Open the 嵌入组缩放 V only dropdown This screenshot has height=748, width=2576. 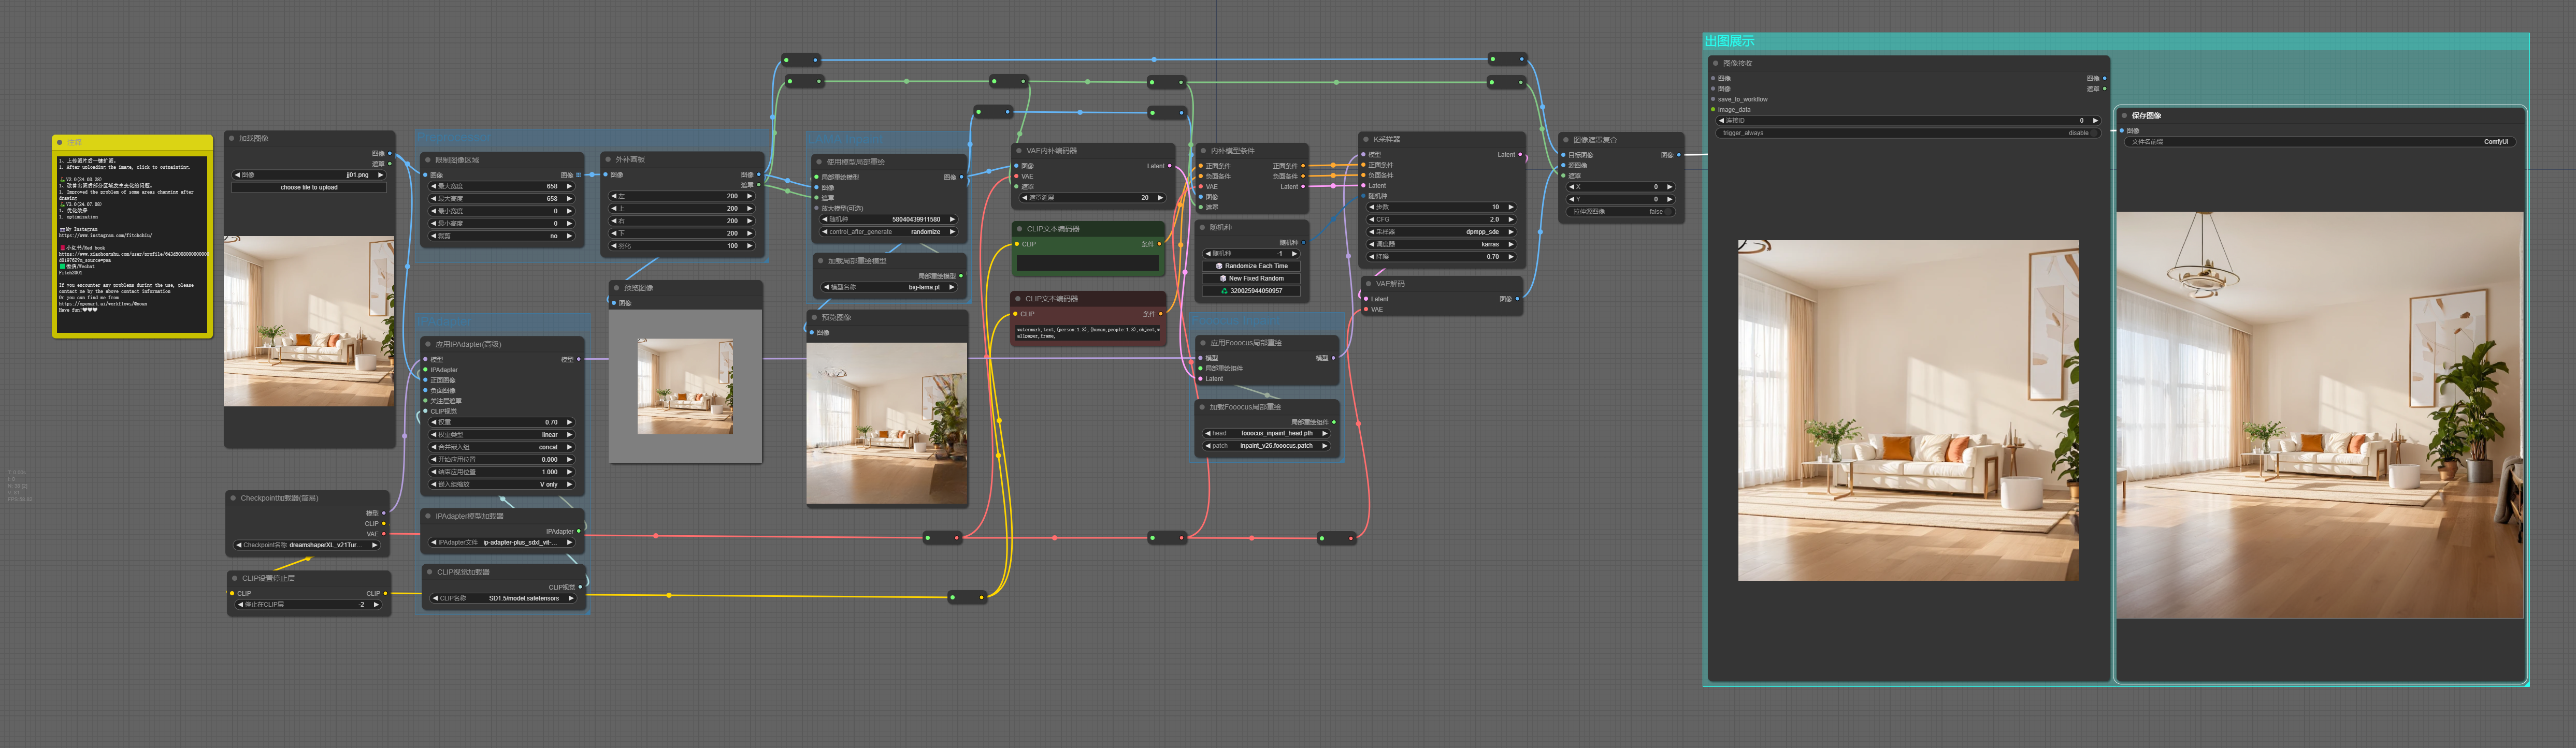pos(502,485)
